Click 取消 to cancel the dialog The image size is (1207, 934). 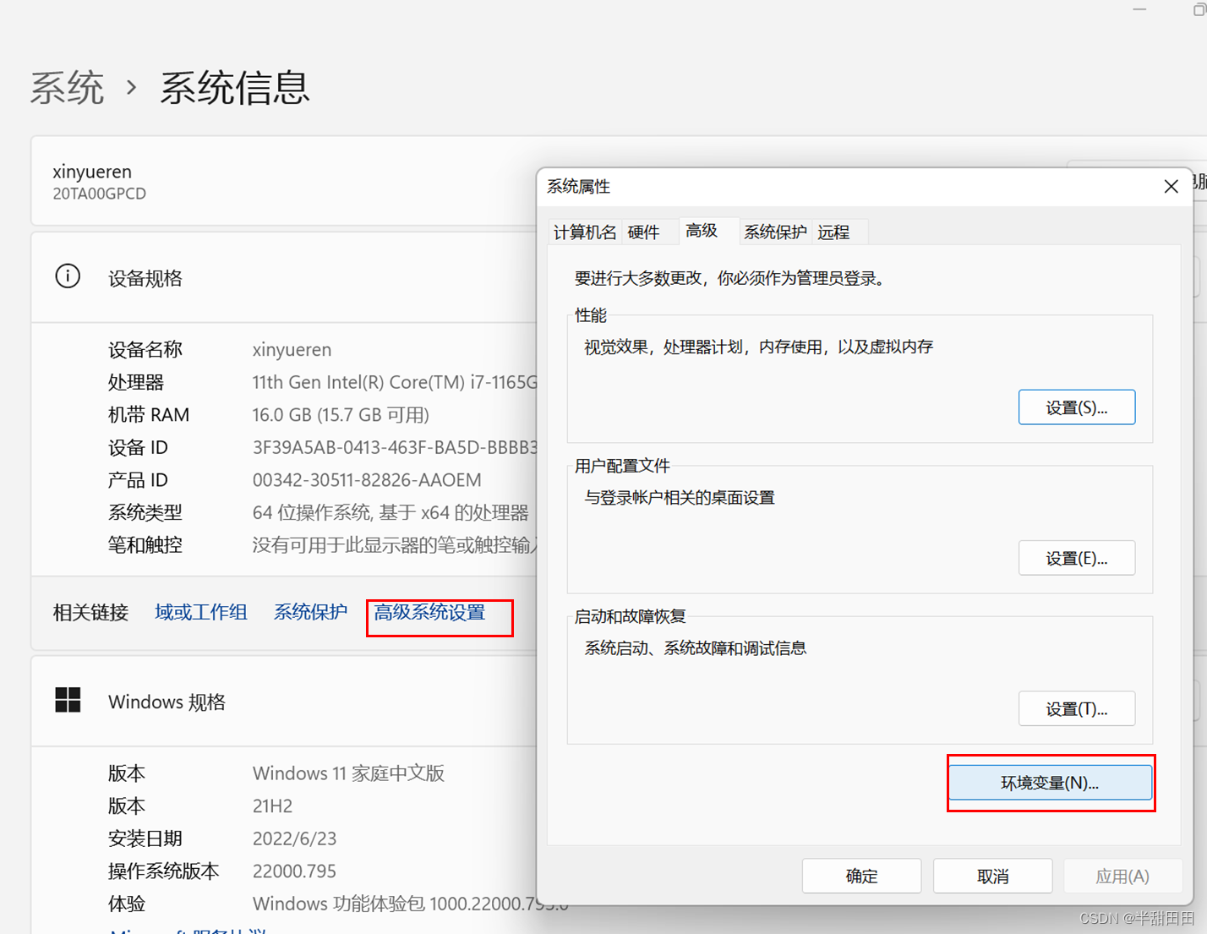[993, 876]
